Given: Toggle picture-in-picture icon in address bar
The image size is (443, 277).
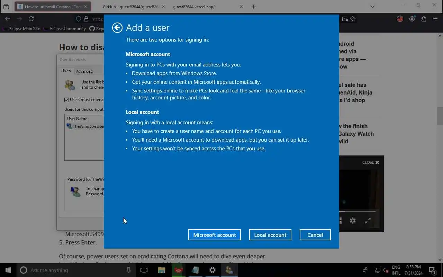Looking at the screenshot, I should click(345, 19).
